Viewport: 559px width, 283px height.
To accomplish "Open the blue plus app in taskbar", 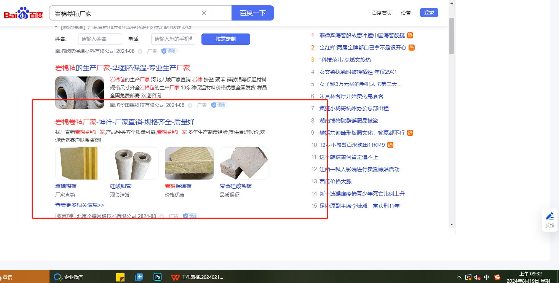I will pyautogui.click(x=139, y=277).
